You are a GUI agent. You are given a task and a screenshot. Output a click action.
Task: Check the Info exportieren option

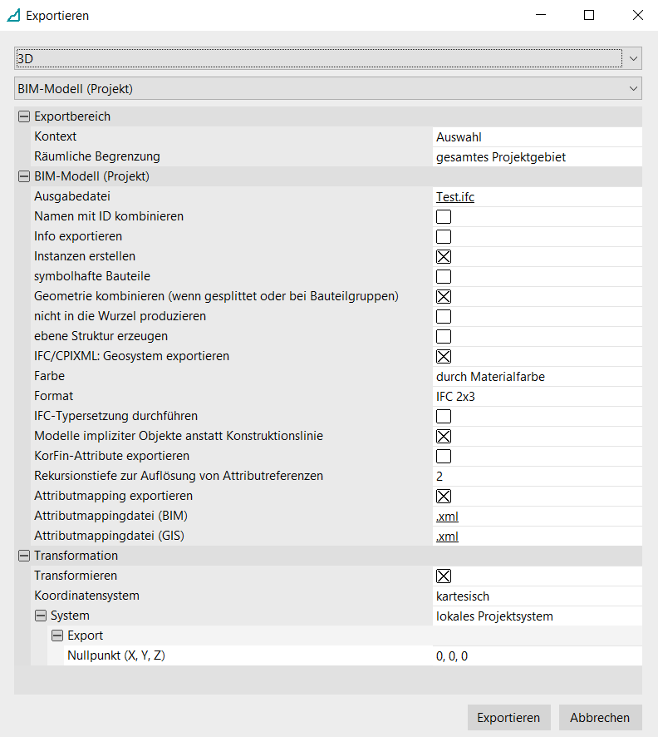(x=444, y=236)
